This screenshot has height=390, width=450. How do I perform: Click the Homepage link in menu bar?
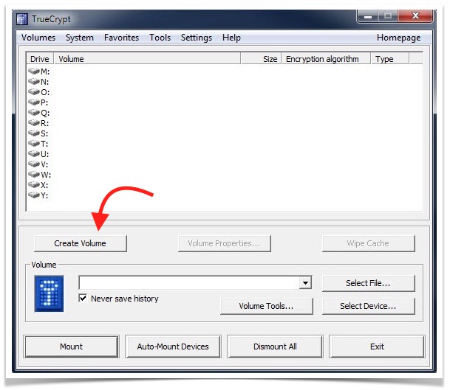point(398,38)
